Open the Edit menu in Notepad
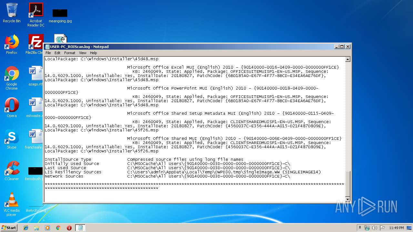Image resolution: width=413 pixels, height=232 pixels. pyautogui.click(x=57, y=53)
